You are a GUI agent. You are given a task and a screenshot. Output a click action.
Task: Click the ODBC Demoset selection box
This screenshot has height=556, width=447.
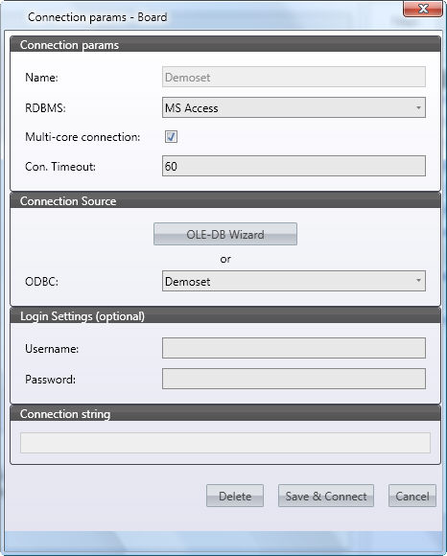[x=294, y=281]
